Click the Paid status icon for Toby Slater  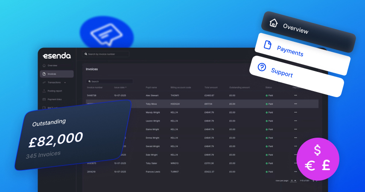(x=266, y=163)
